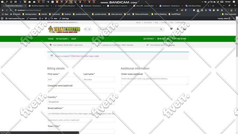Open the About link in top bar

(138, 22)
